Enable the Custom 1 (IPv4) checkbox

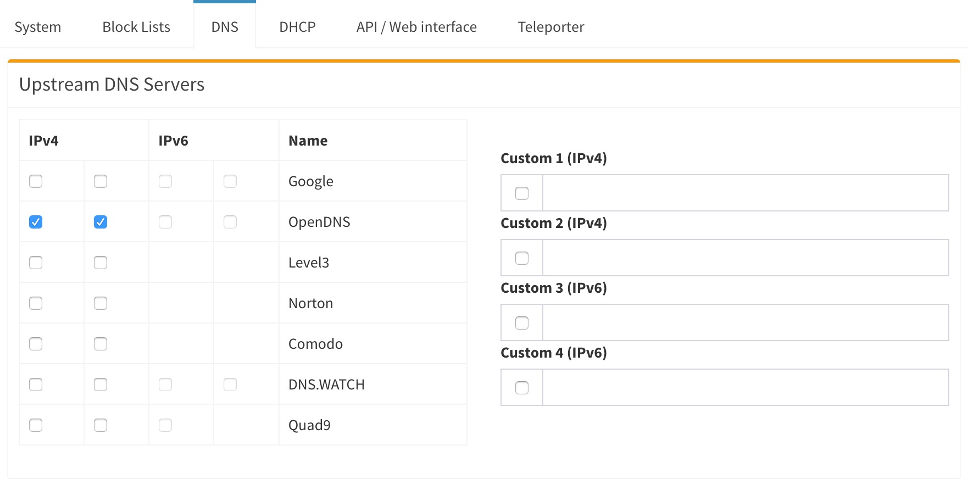[522, 193]
